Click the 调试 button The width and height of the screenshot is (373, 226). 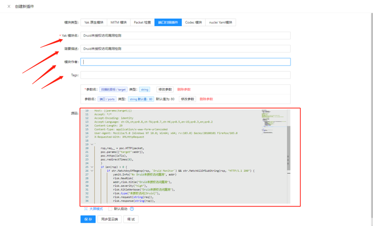point(131,219)
